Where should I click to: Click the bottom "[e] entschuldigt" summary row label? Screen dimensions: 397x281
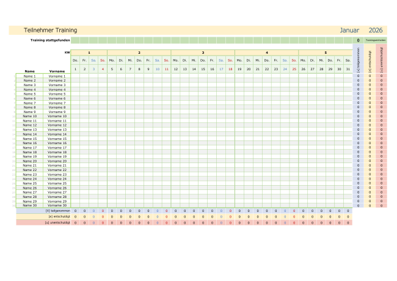(59, 217)
